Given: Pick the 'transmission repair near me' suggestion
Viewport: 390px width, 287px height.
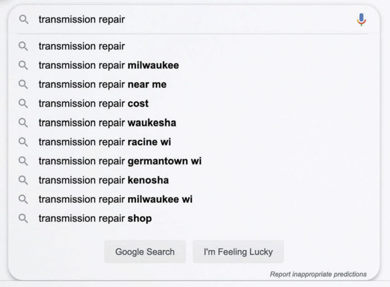Looking at the screenshot, I should tap(102, 84).
